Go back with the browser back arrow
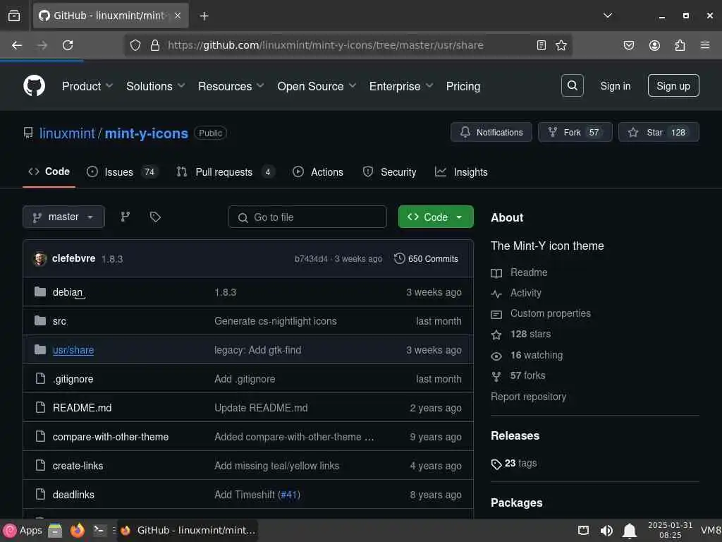The image size is (722, 542). tap(17, 45)
